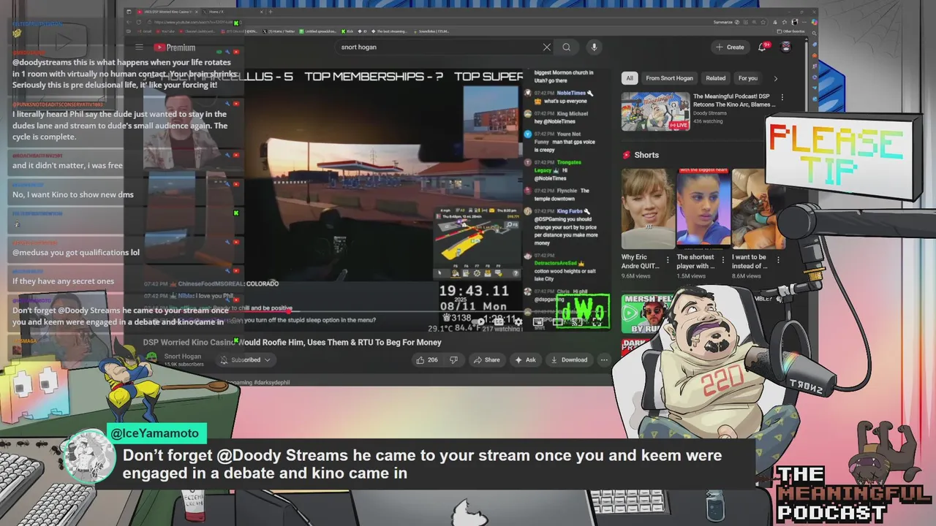
Task: Enter full screen in video player
Action: 597,321
